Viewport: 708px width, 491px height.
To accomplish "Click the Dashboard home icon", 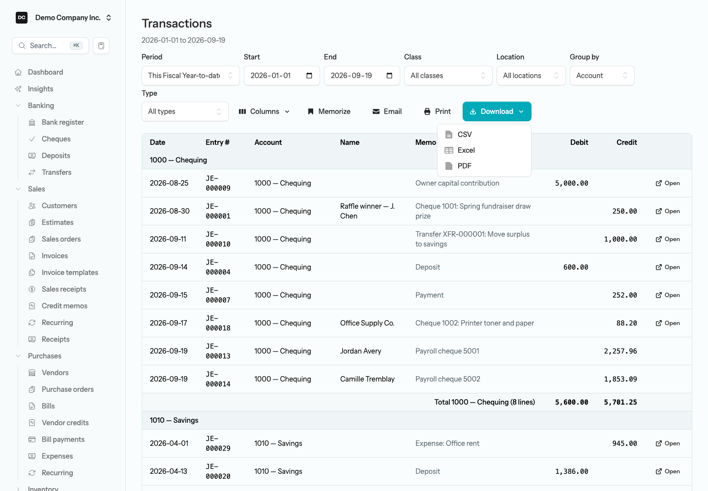I will (18, 72).
